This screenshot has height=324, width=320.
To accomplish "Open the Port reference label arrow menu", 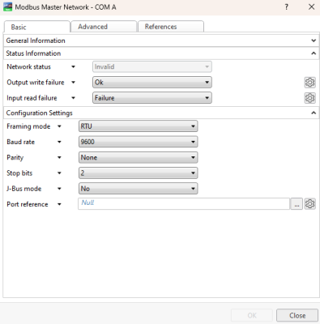I will pos(59,204).
